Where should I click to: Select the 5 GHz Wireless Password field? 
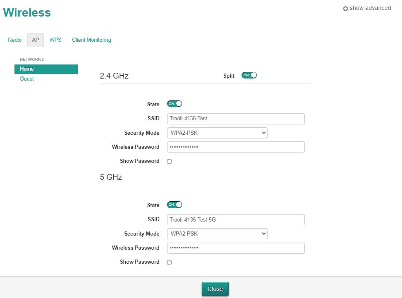tap(236, 248)
